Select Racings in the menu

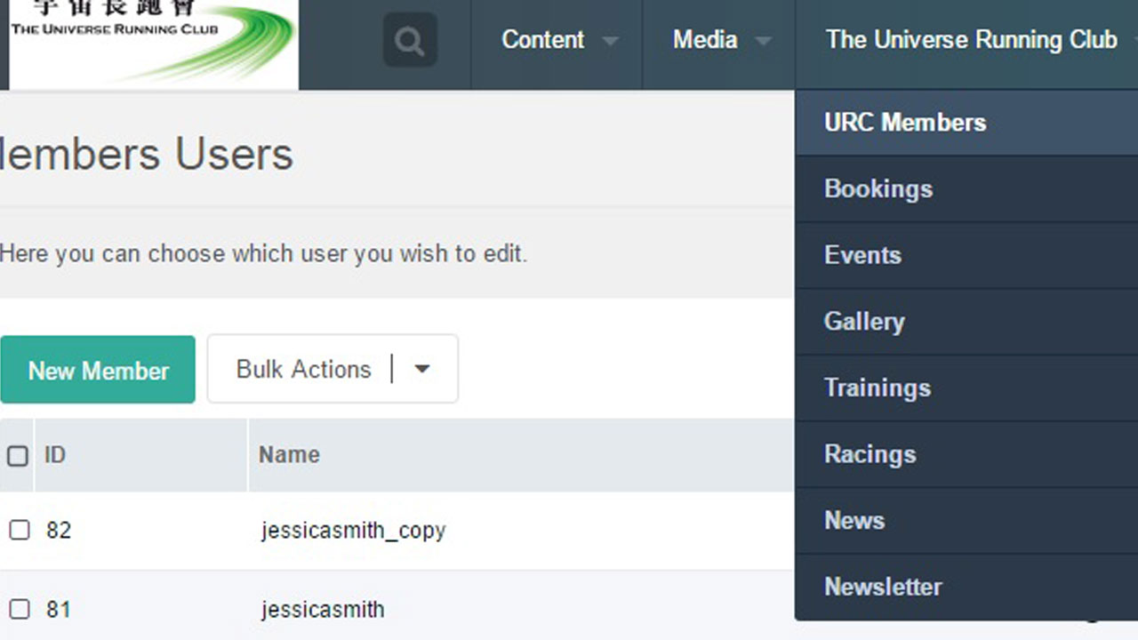pos(966,454)
